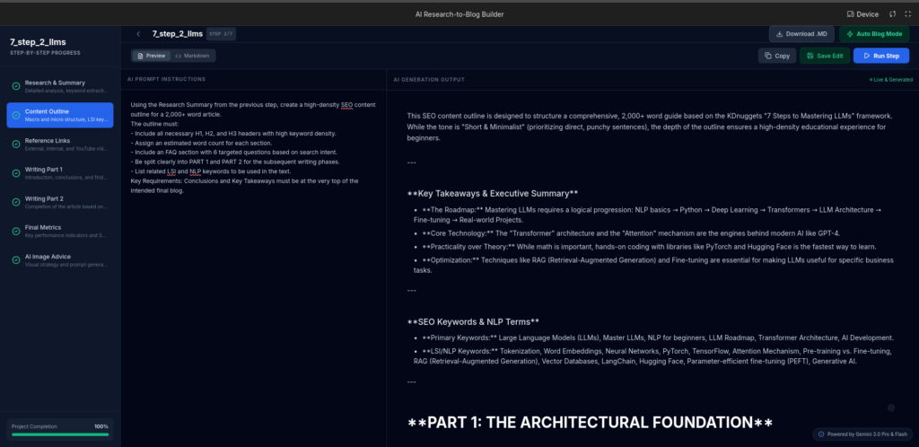Select the Content Outline step

click(x=60, y=115)
